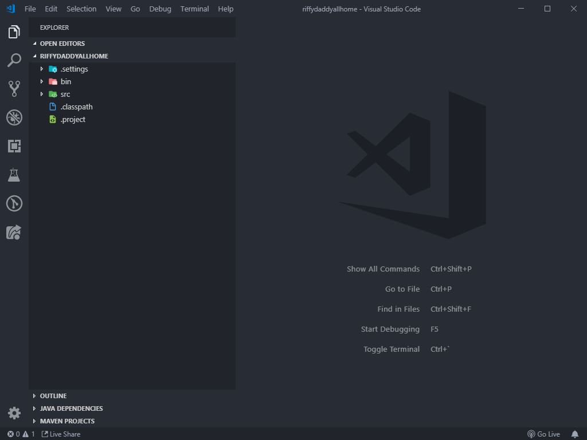Viewport: 587px width, 440px height.
Task: Select the .settings folder name
Action: pyautogui.click(x=75, y=69)
